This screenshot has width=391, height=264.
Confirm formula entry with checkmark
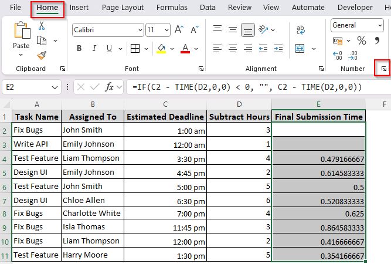(x=95, y=87)
